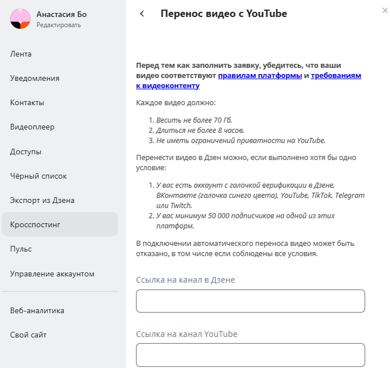Screen dimensions: 390x368
Task: Open Веб-аналитика in the sidebar
Action: tap(37, 310)
